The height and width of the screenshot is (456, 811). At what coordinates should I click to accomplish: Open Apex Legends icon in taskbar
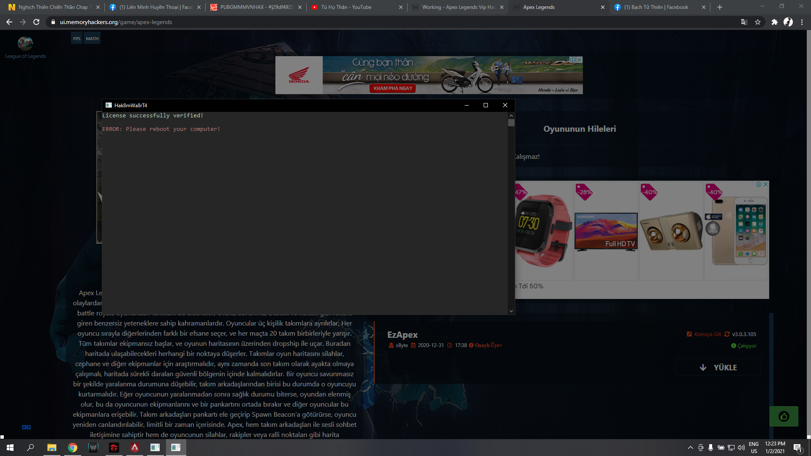coord(135,448)
